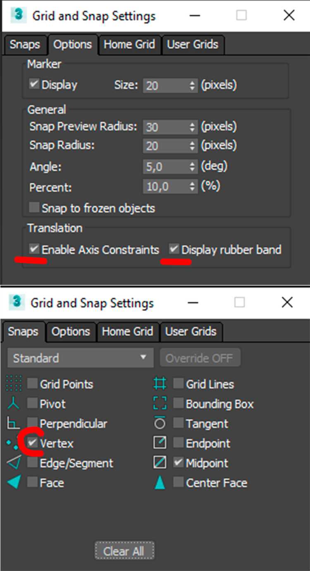Open User Grids tab in upper dialog
The image size is (310, 571).
coord(192,45)
